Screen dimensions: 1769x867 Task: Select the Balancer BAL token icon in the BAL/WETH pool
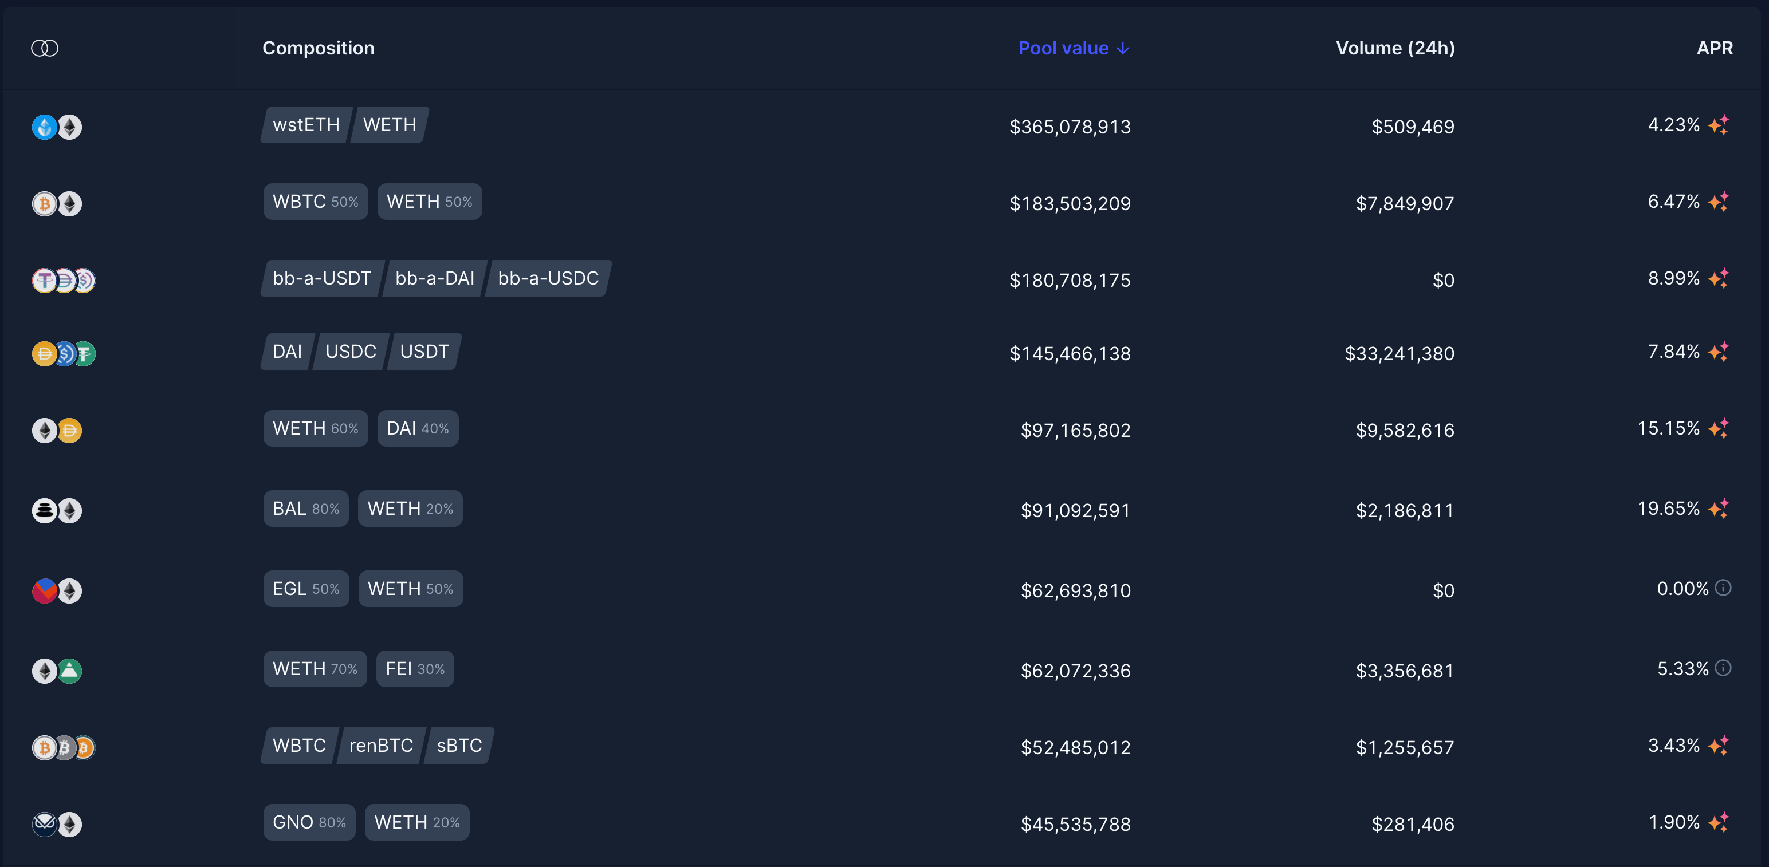(x=44, y=510)
